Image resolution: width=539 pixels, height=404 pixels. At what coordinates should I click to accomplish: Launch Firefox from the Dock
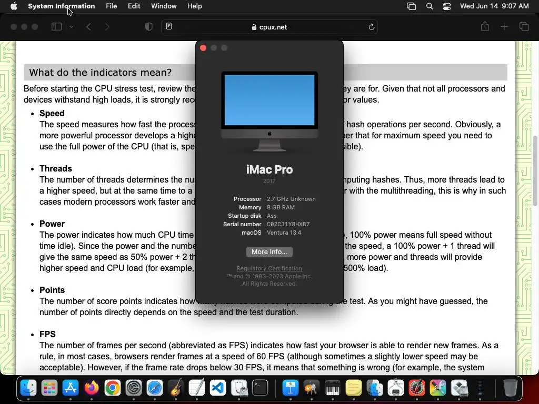[92, 388]
